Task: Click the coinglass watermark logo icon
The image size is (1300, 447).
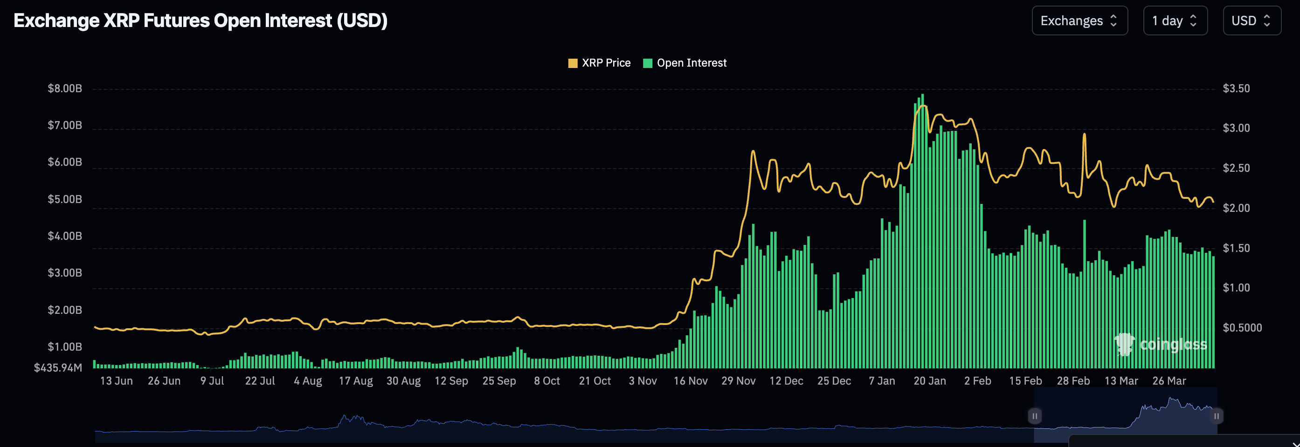Action: click(1124, 344)
